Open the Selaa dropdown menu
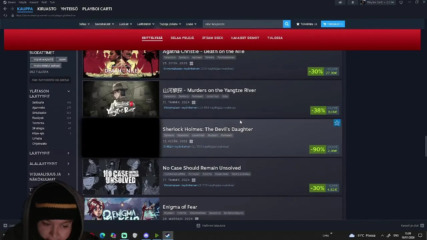This screenshot has width=427, height=240. coord(84,24)
